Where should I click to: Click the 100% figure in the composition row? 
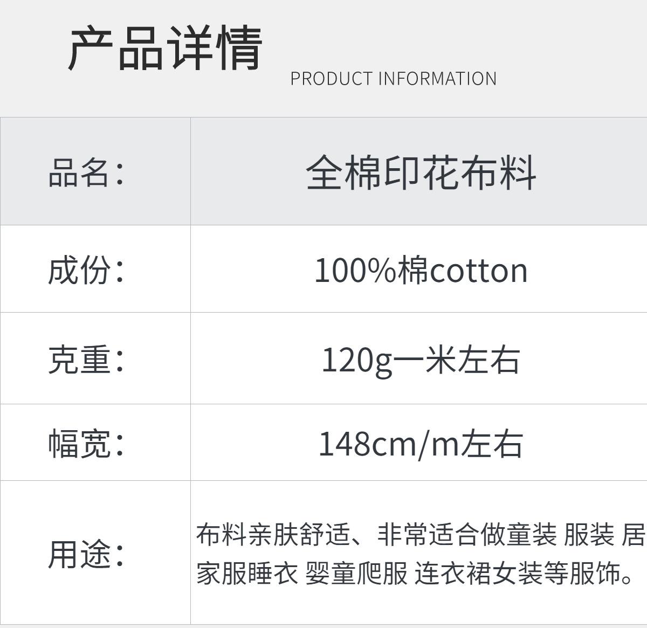[356, 270]
